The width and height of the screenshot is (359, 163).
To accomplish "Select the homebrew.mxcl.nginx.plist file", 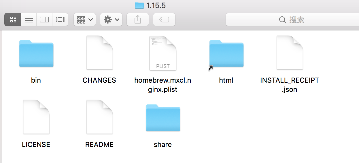I will click(163, 53).
